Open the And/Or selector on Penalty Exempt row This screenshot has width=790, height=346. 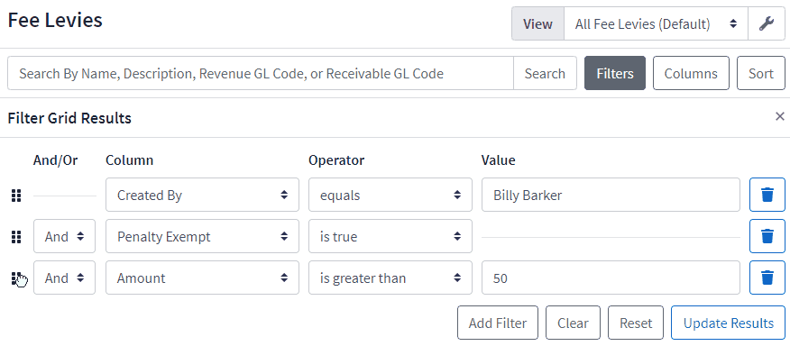pos(65,236)
